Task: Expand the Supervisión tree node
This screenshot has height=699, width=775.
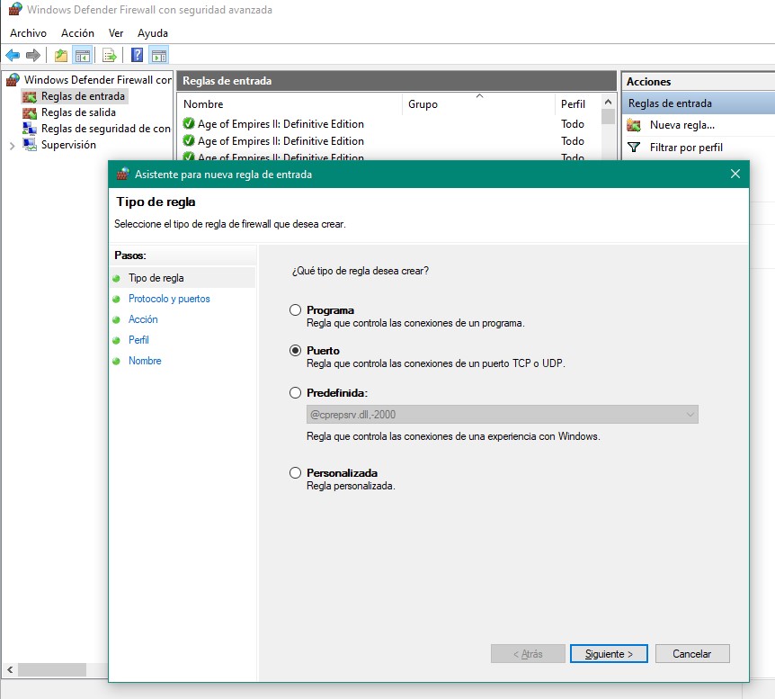Action: pos(12,145)
